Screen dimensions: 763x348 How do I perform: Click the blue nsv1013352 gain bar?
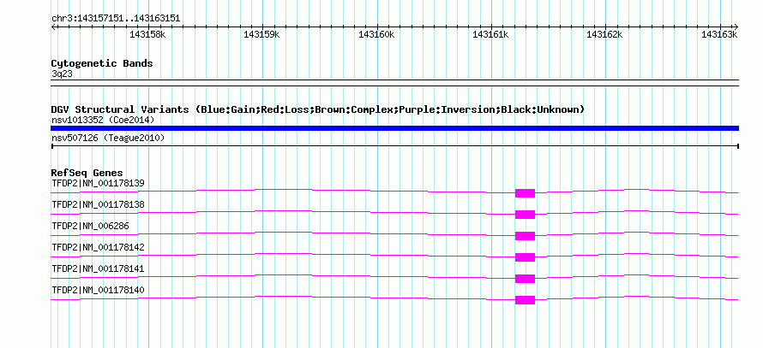(x=394, y=128)
